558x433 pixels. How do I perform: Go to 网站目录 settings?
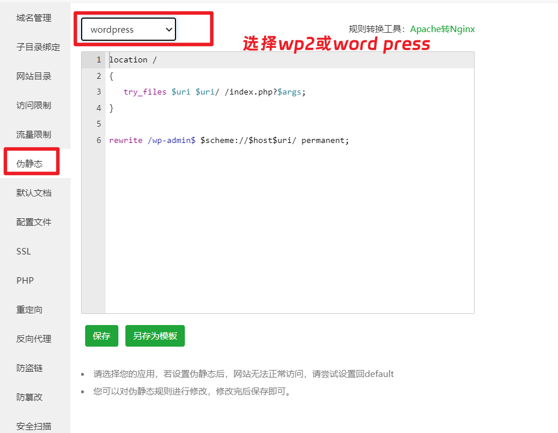point(34,76)
